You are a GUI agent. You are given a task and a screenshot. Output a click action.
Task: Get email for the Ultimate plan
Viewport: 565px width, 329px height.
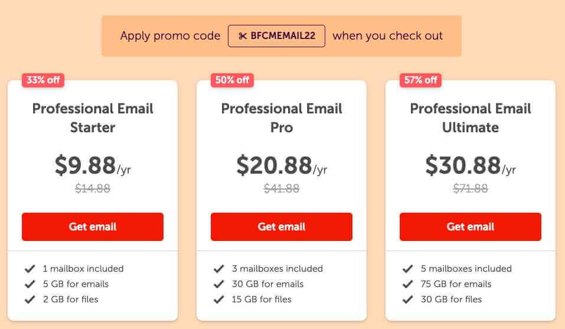click(x=470, y=227)
